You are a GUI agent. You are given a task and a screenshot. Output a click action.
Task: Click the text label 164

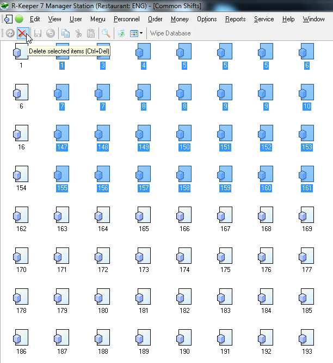coord(103,229)
